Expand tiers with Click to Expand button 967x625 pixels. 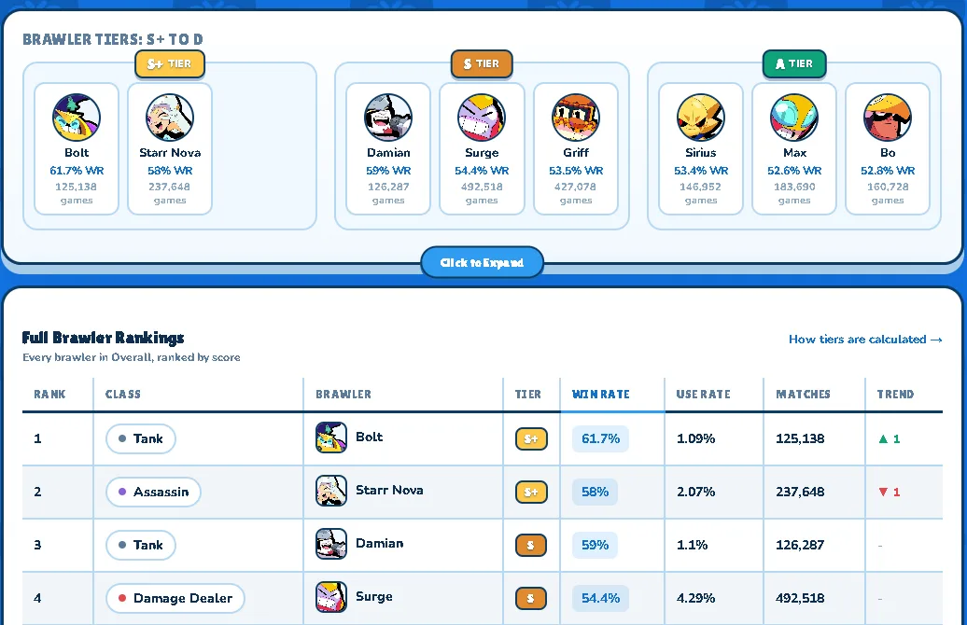pos(482,262)
